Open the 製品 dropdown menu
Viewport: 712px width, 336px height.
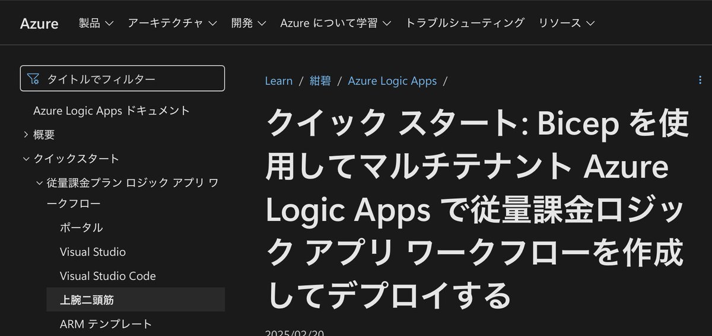[x=96, y=23]
